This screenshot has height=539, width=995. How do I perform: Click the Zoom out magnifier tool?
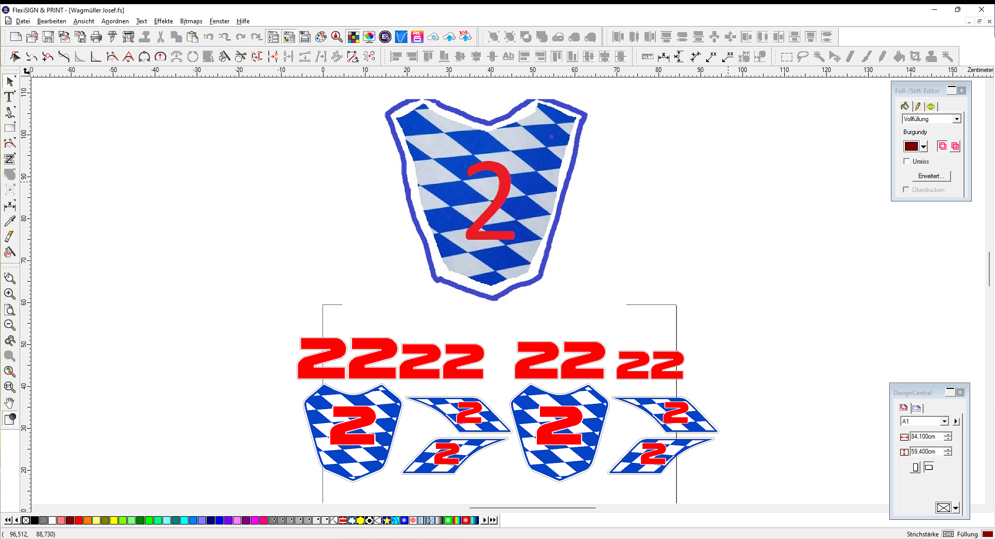(9, 325)
